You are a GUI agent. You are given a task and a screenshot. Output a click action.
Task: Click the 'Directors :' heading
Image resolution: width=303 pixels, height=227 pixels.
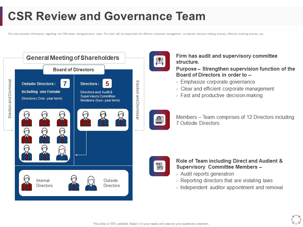(90, 84)
